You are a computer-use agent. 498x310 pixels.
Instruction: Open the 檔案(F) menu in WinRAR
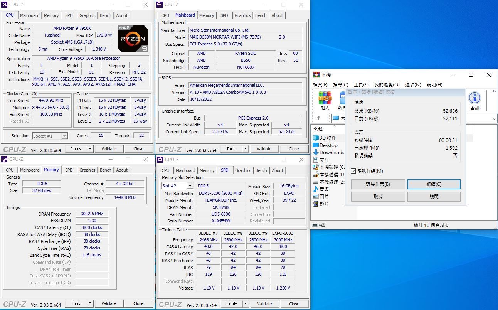[x=320, y=84]
